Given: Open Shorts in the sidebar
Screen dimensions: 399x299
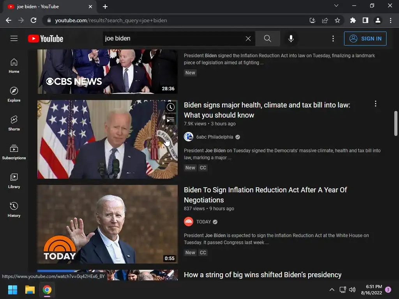Looking at the screenshot, I should tap(14, 123).
